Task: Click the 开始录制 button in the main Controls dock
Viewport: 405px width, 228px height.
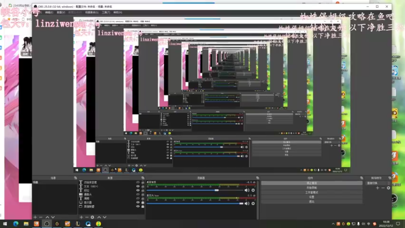Action: tap(312, 187)
